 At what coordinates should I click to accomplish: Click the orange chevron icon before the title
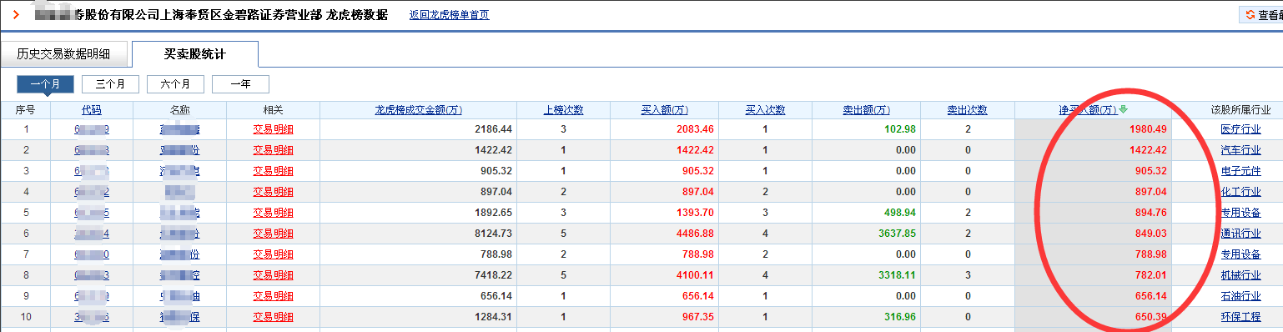click(16, 14)
